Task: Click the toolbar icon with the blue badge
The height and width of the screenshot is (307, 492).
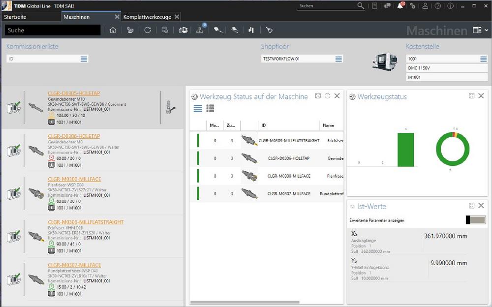Action: pos(200,30)
